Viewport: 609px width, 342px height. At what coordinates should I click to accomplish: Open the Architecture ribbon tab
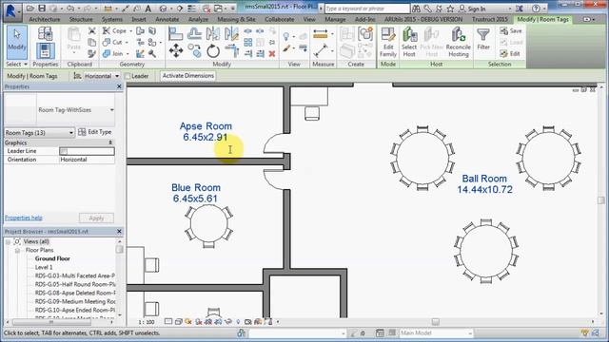[45, 19]
